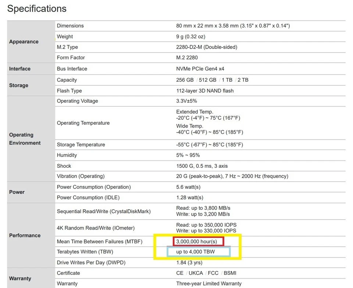Click the Performance category cell
353x288 pixels.
click(x=25, y=235)
